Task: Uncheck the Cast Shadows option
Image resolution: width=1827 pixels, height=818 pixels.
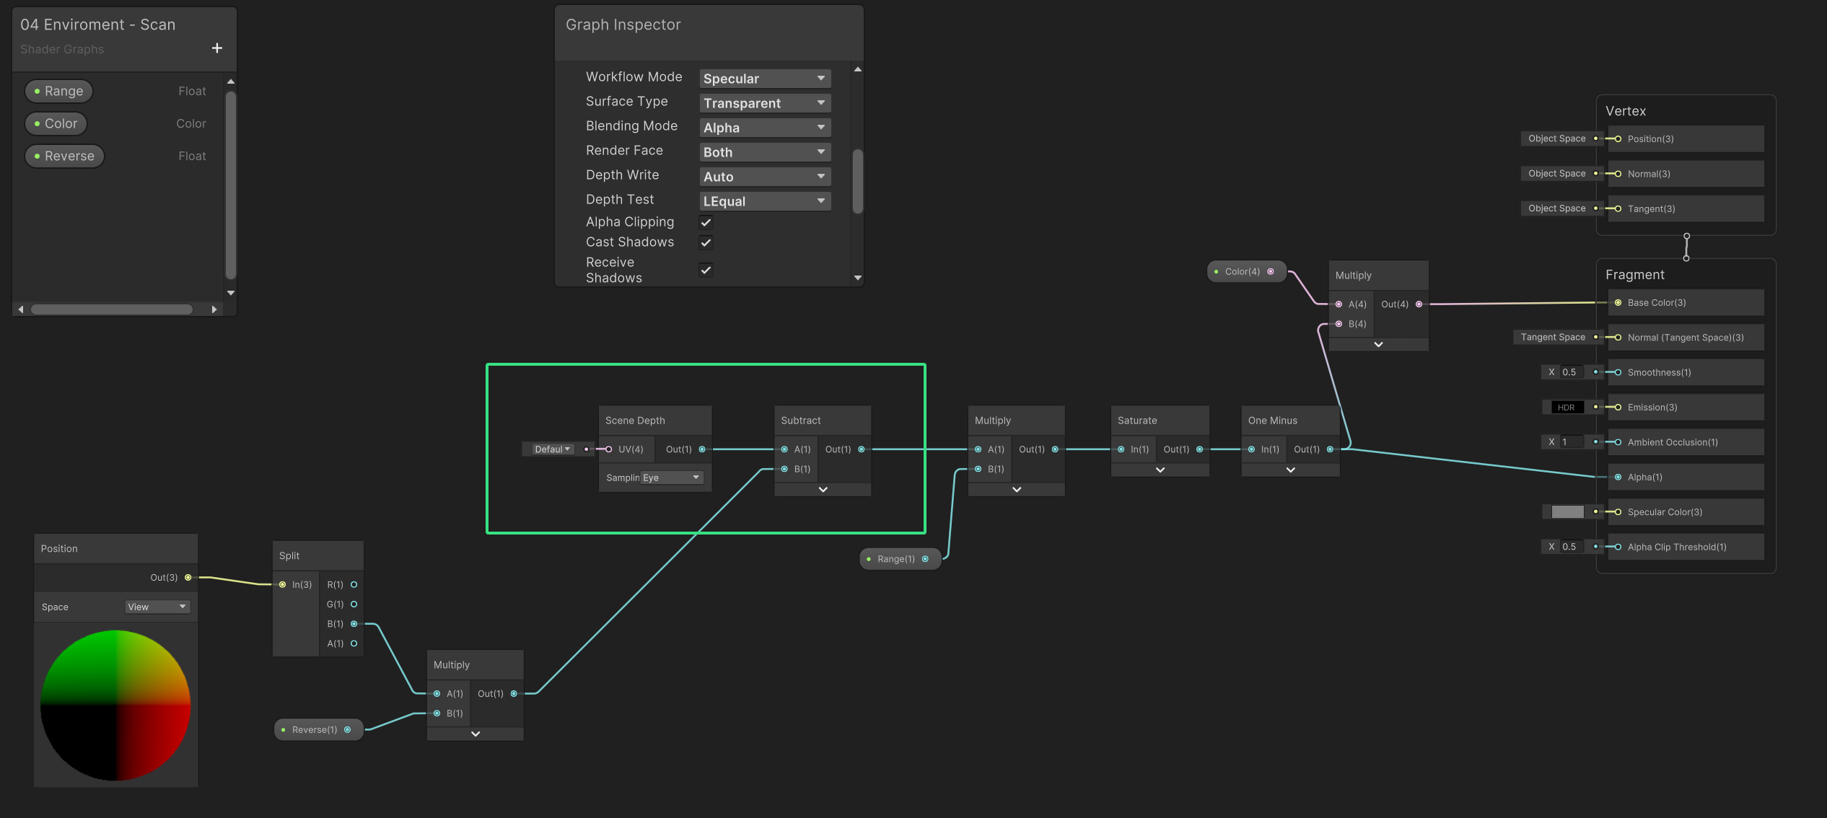Action: click(706, 242)
